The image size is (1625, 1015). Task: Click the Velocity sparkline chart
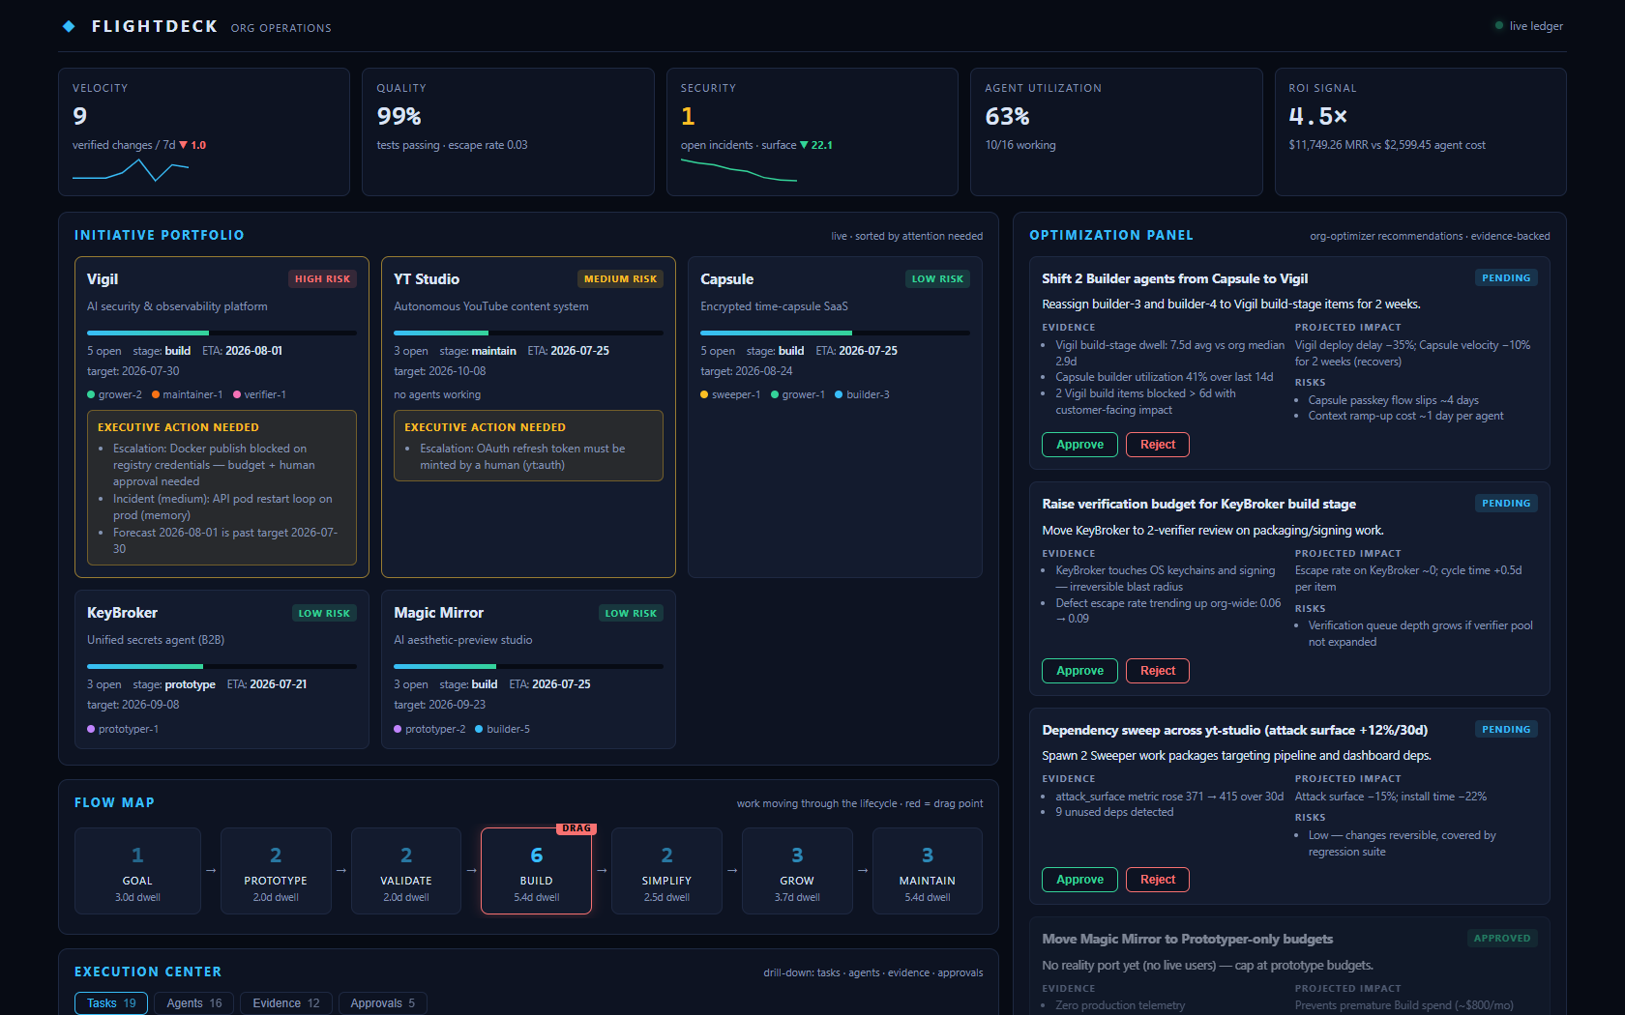click(131, 171)
